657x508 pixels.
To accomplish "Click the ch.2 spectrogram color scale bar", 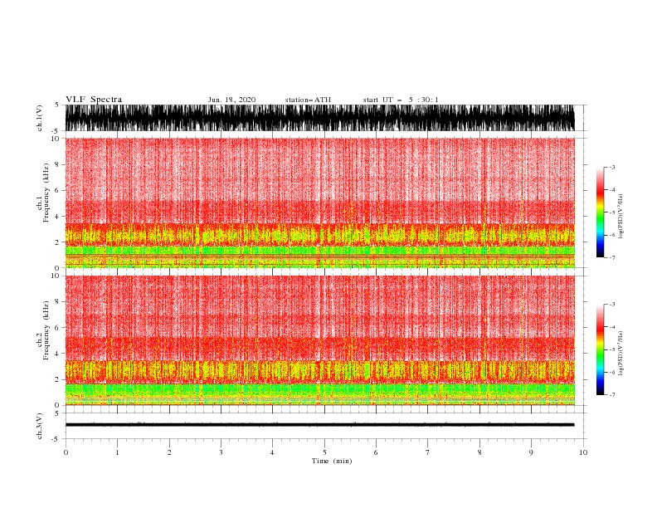I will click(x=600, y=349).
